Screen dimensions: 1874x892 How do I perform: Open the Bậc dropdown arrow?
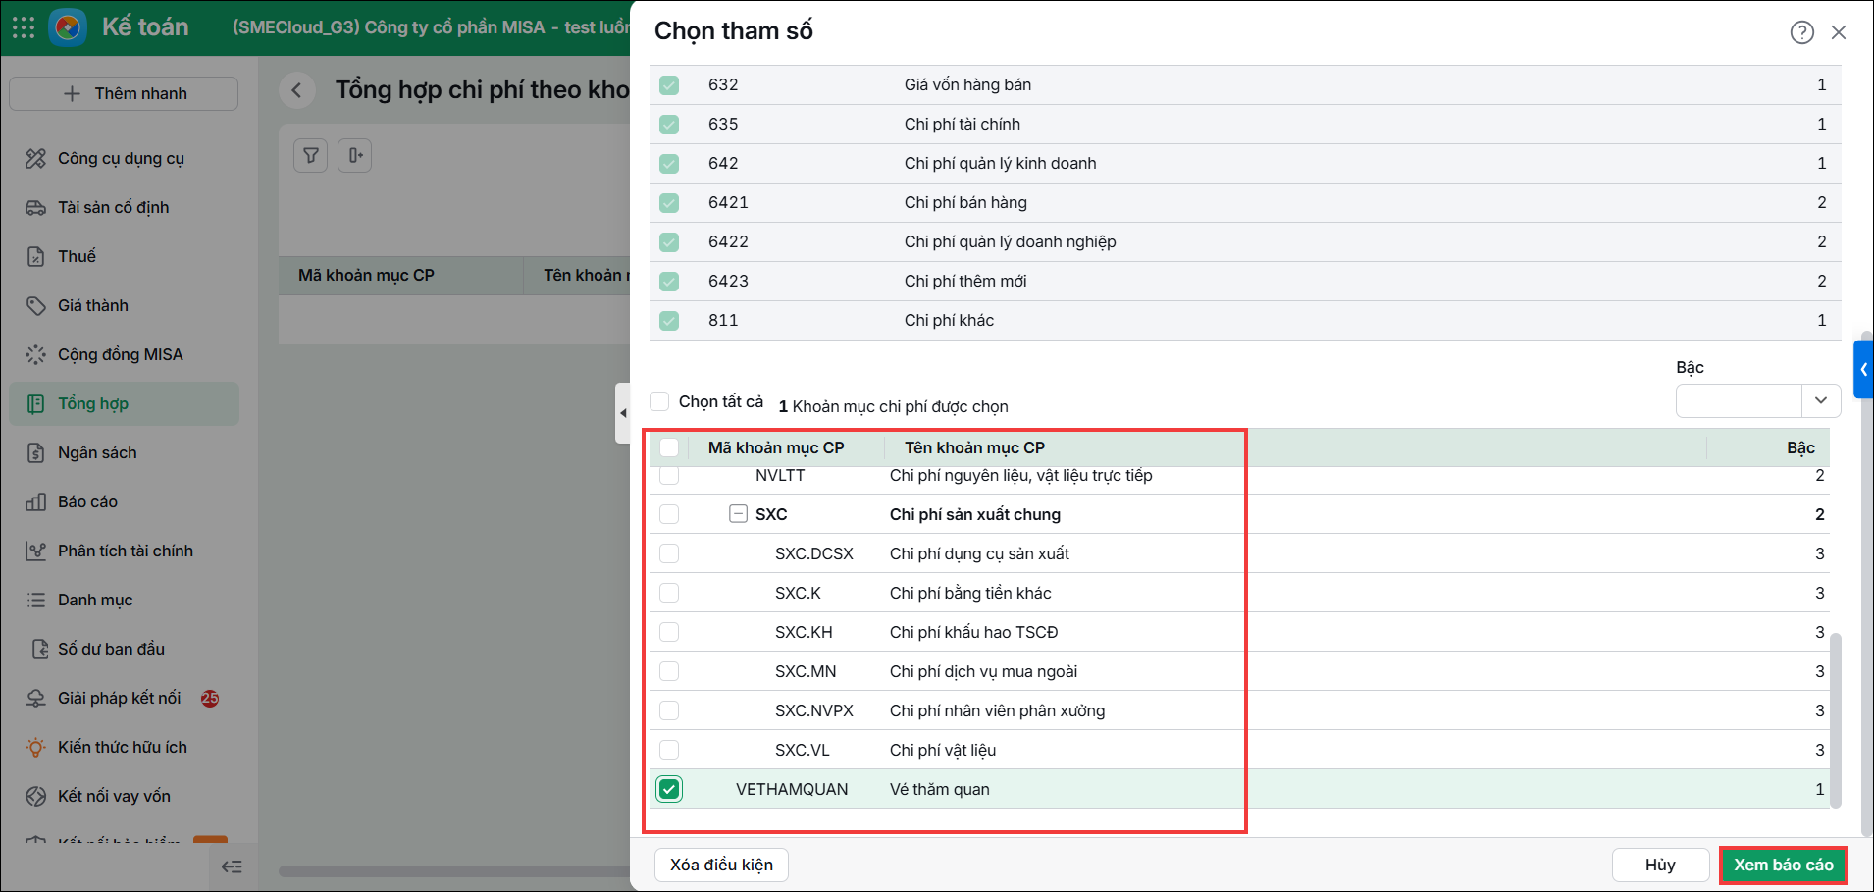coord(1821,400)
